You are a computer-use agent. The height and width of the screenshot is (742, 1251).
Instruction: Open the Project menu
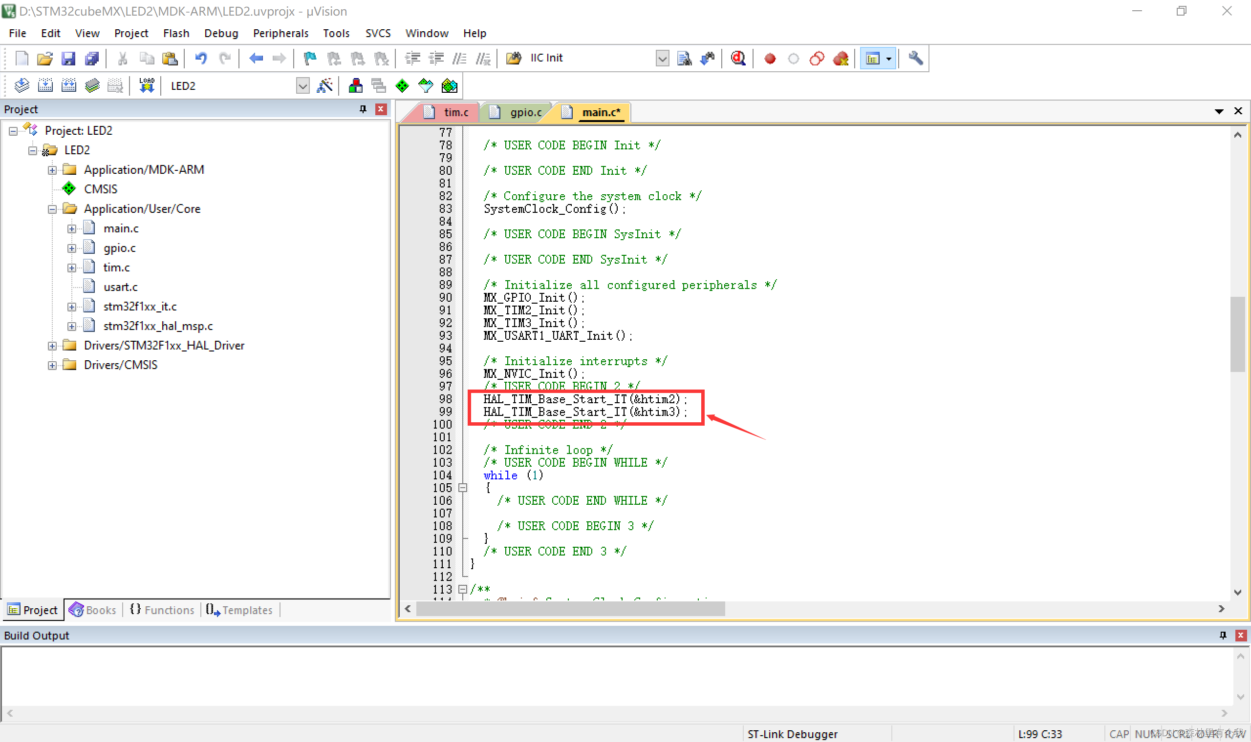click(131, 33)
